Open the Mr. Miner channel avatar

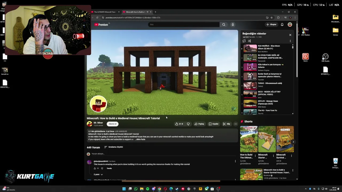click(89, 124)
